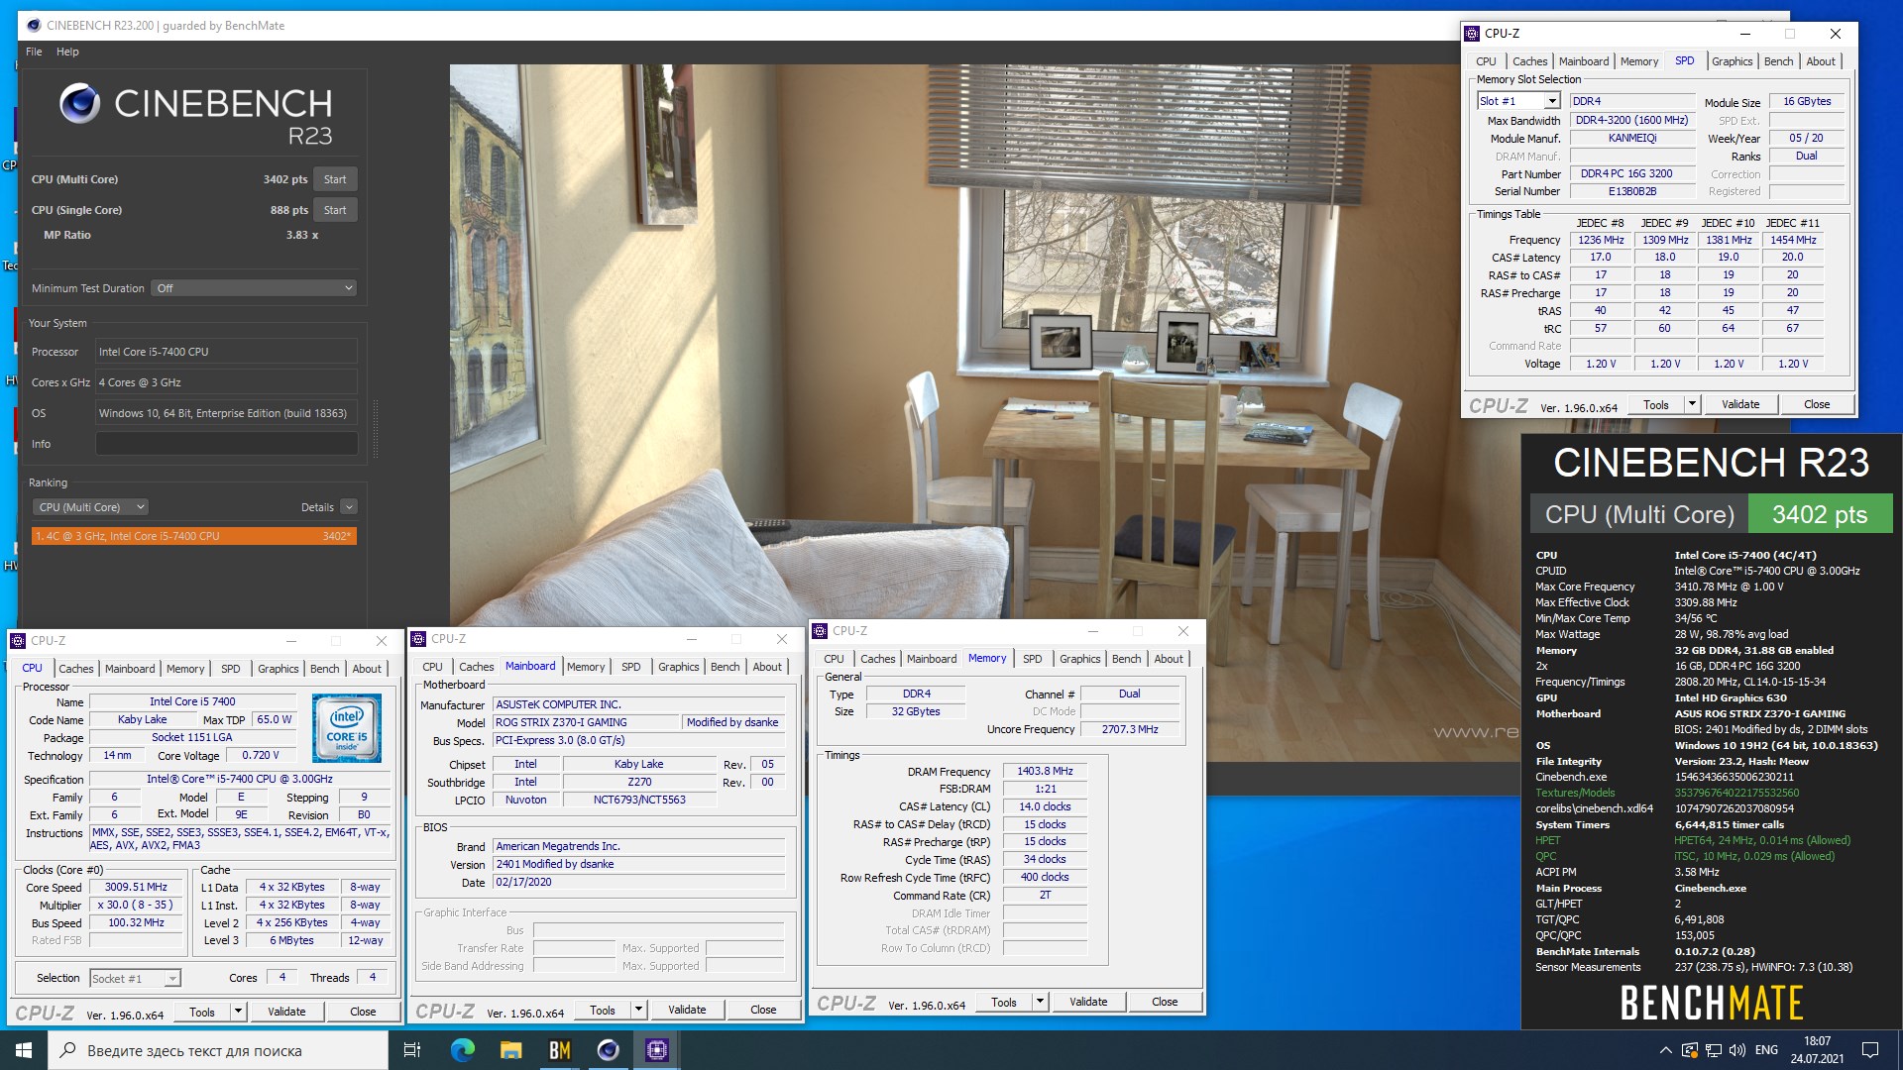Start the CPU Multi Core test

click(x=335, y=179)
